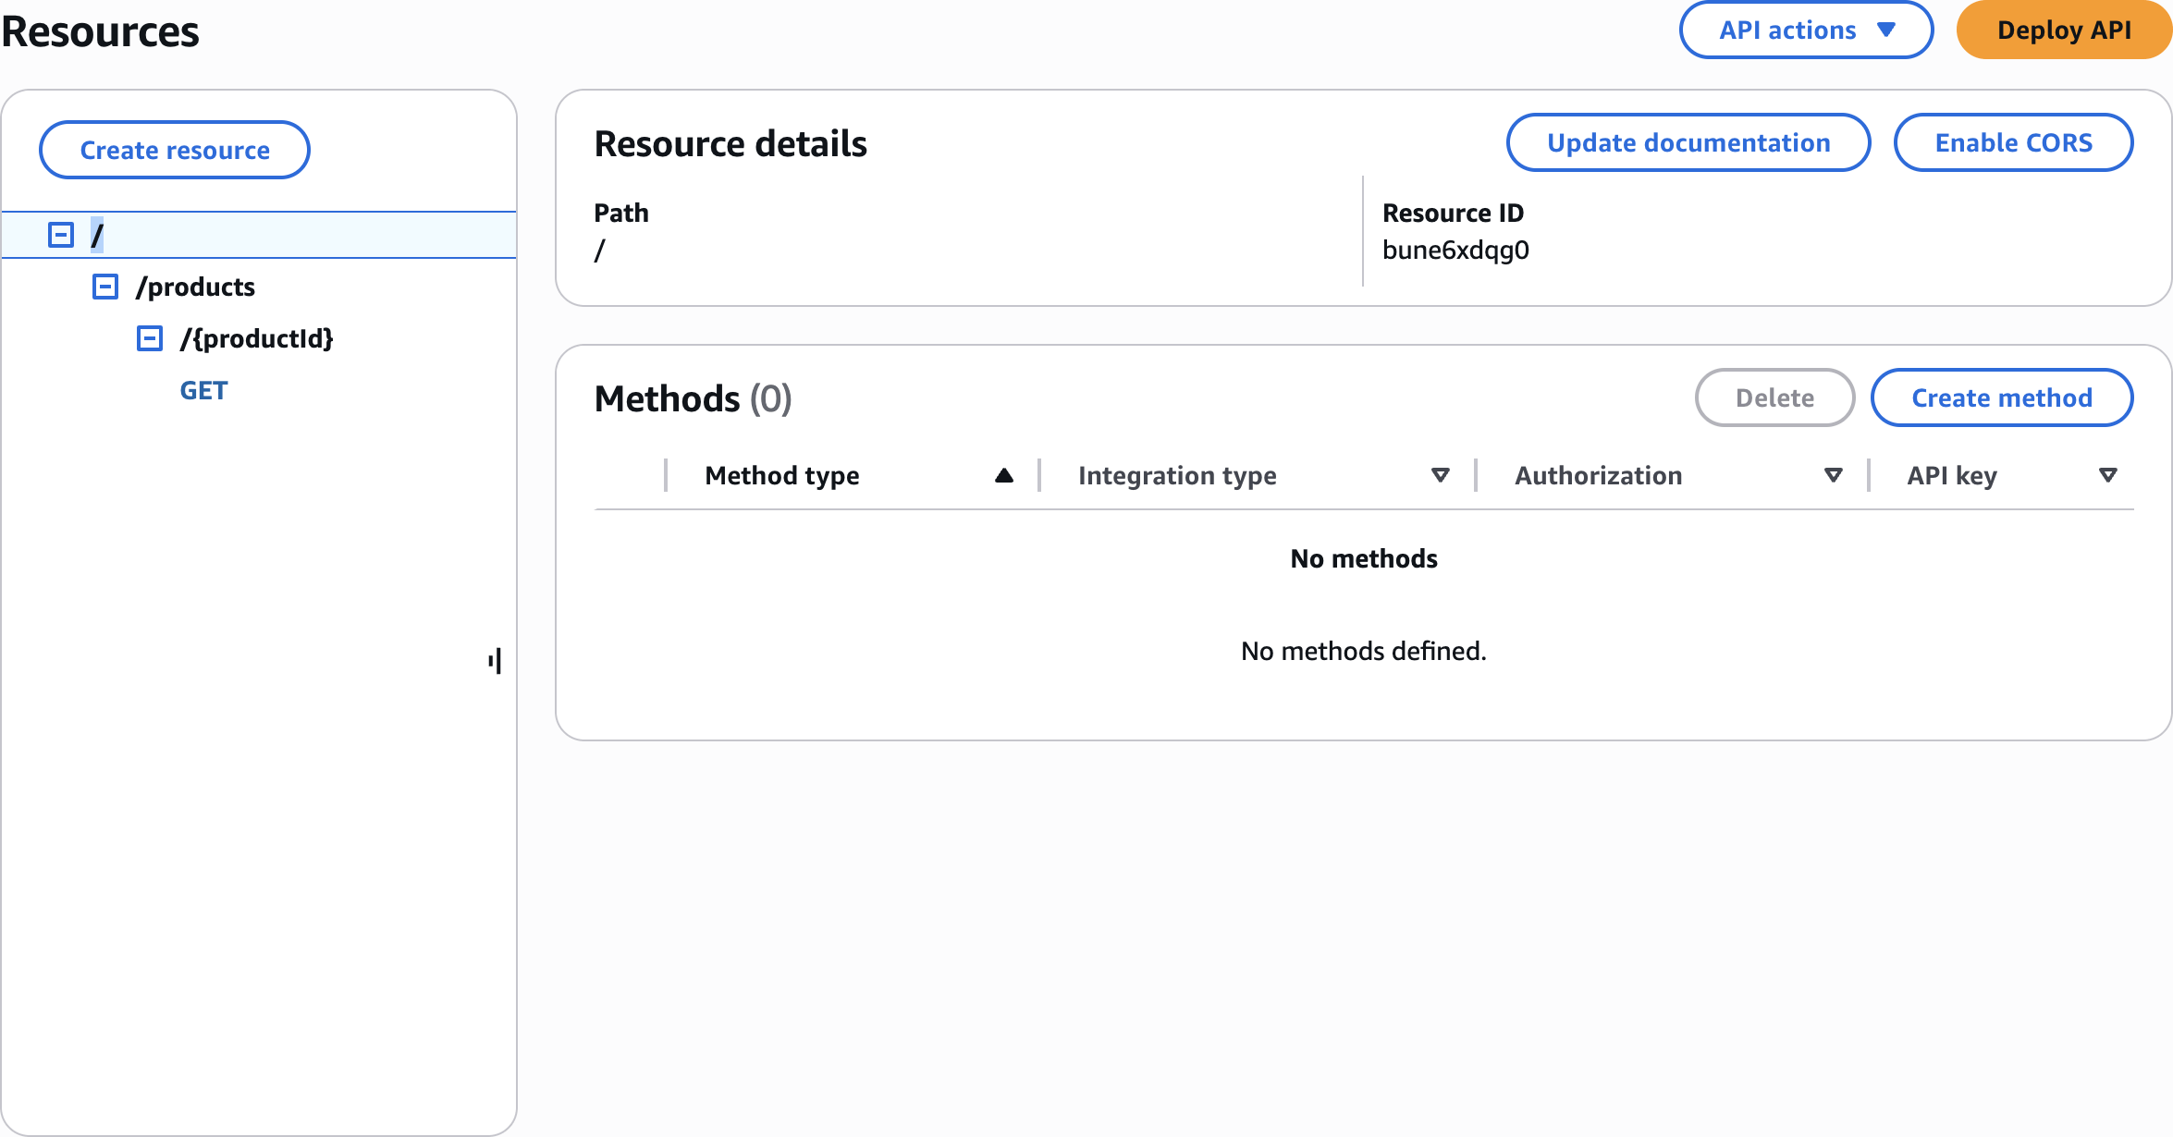This screenshot has width=2173, height=1137.
Task: Sort by Method type ascending arrow
Action: (1004, 476)
